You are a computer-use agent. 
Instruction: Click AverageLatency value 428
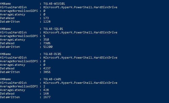46,90
